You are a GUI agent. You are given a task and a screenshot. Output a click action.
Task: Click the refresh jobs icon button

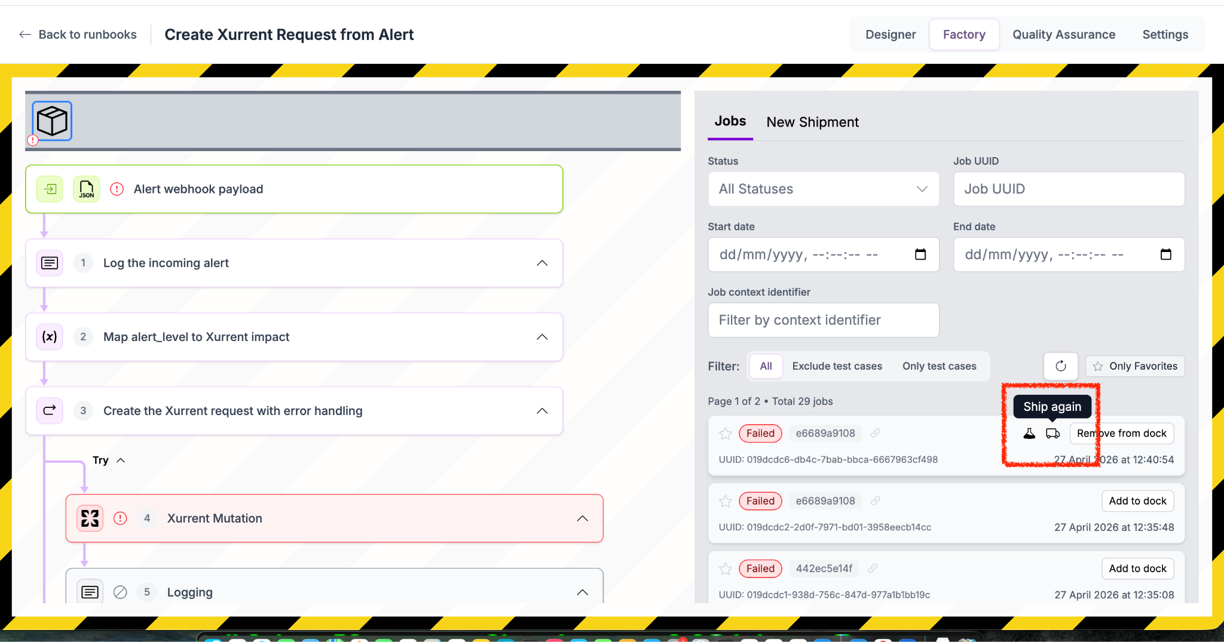1061,366
